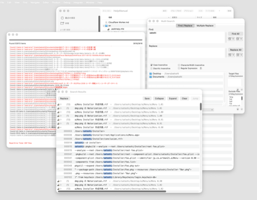This screenshot has width=257, height=200.
Task: Click the Expand button in Search Results
Action: (x=173, y=98)
